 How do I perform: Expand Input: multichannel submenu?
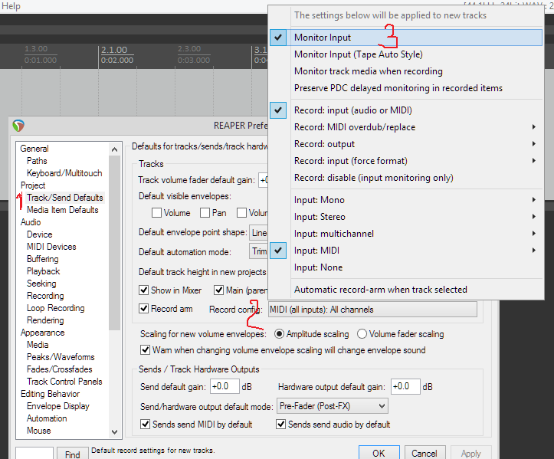(405, 234)
